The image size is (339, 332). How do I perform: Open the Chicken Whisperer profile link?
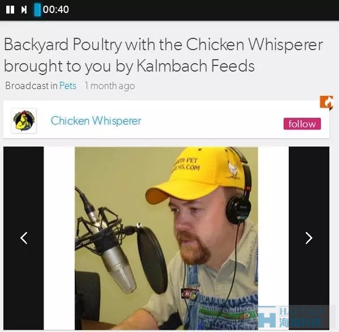point(96,121)
